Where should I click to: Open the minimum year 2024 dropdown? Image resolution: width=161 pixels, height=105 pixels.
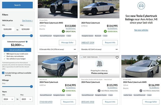click(8, 99)
